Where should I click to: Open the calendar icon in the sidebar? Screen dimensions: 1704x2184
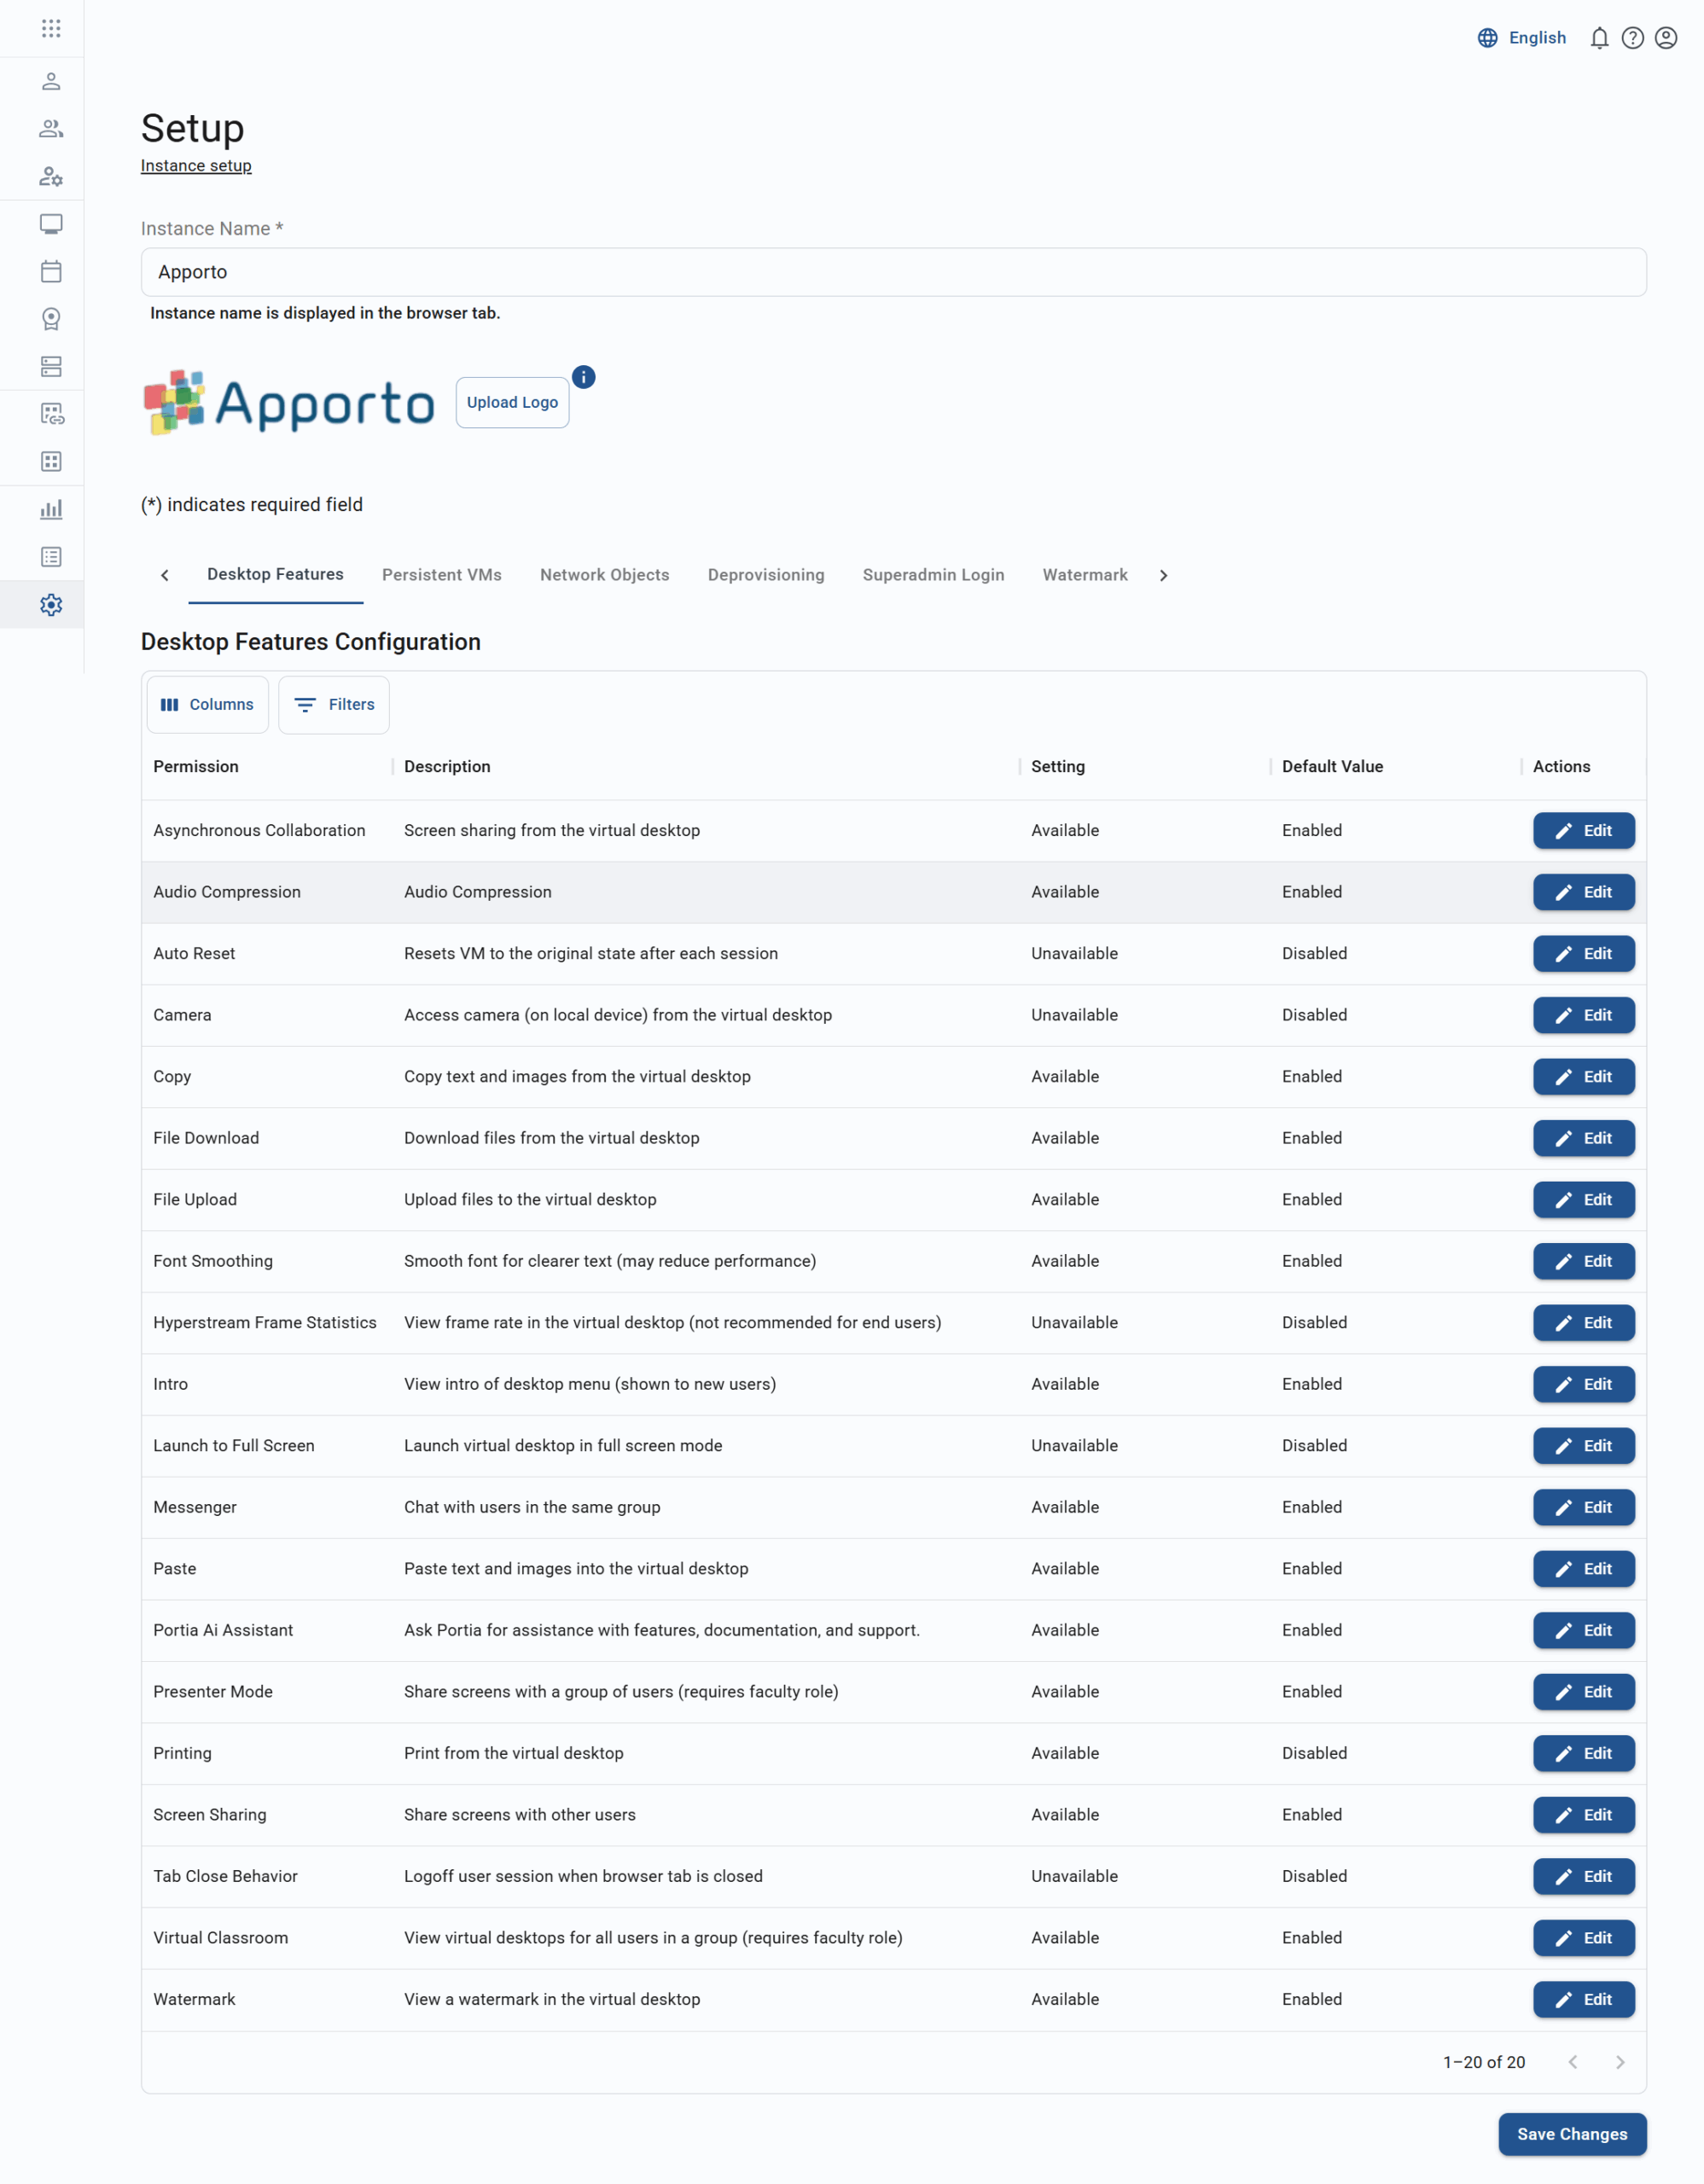51,271
